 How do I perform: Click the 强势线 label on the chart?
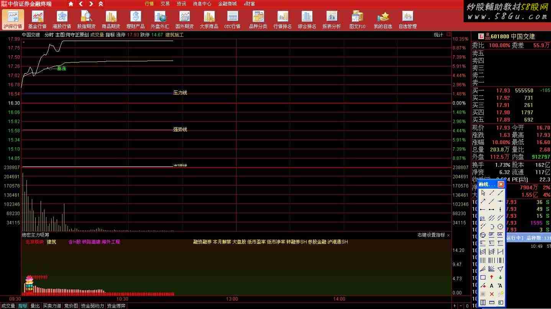pos(180,130)
